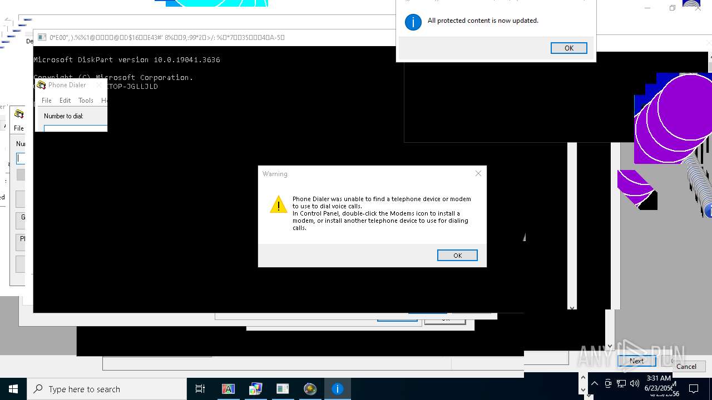
Task: Click the yellow warning triangle icon
Action: pyautogui.click(x=278, y=204)
